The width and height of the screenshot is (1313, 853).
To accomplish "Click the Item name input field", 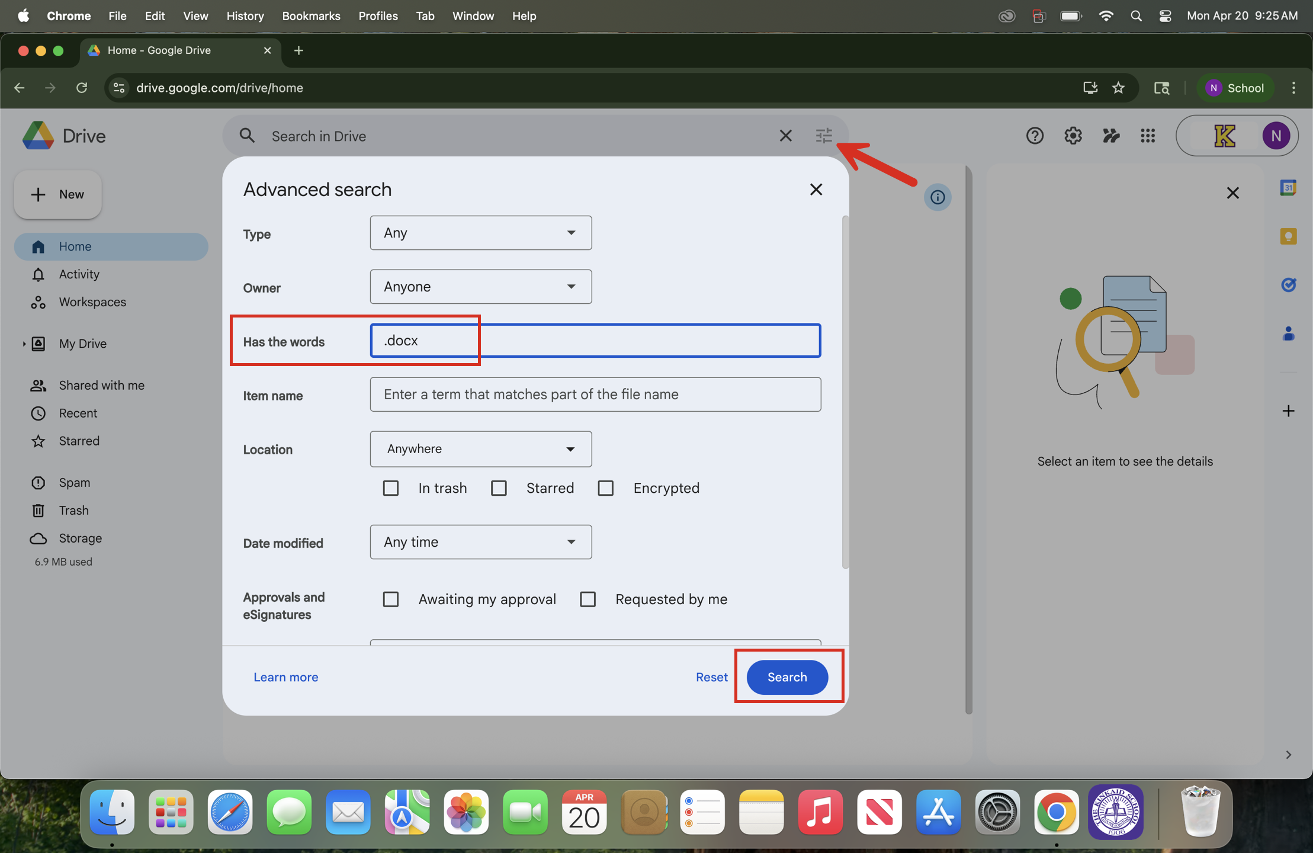I will (x=595, y=395).
